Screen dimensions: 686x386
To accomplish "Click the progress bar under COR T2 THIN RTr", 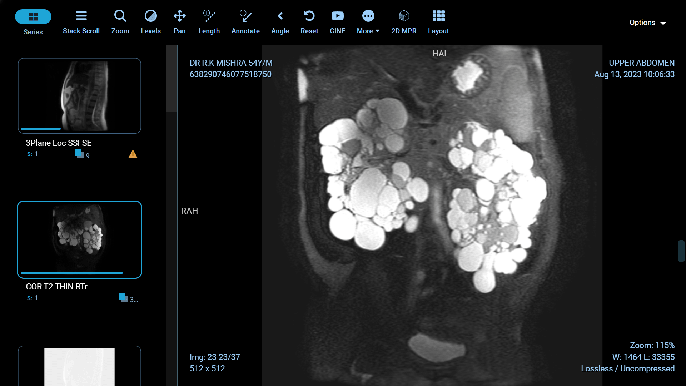I will [71, 273].
